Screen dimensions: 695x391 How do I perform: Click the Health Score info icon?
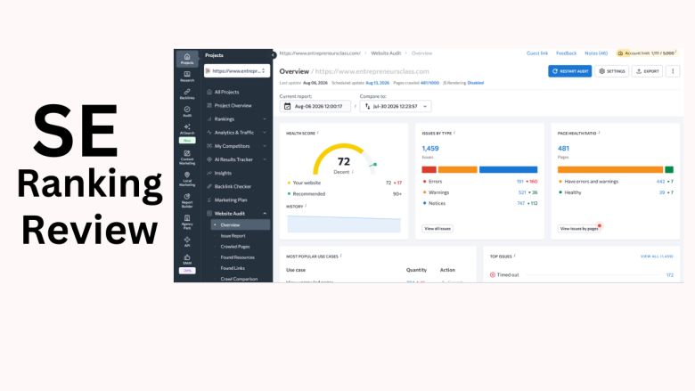coord(318,133)
